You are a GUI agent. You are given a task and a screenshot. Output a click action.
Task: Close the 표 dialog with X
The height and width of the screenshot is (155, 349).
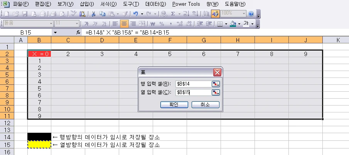217,72
